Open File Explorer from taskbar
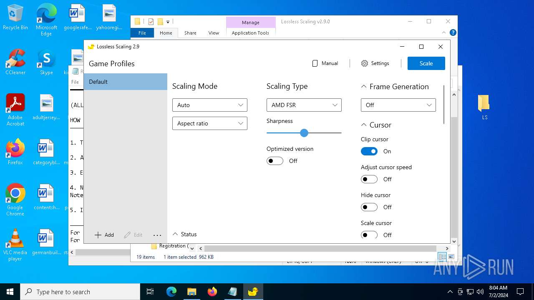The height and width of the screenshot is (300, 534). (x=191, y=292)
